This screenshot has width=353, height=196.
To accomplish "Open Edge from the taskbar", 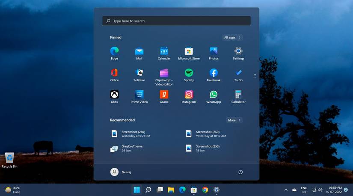I will [x=182, y=190].
